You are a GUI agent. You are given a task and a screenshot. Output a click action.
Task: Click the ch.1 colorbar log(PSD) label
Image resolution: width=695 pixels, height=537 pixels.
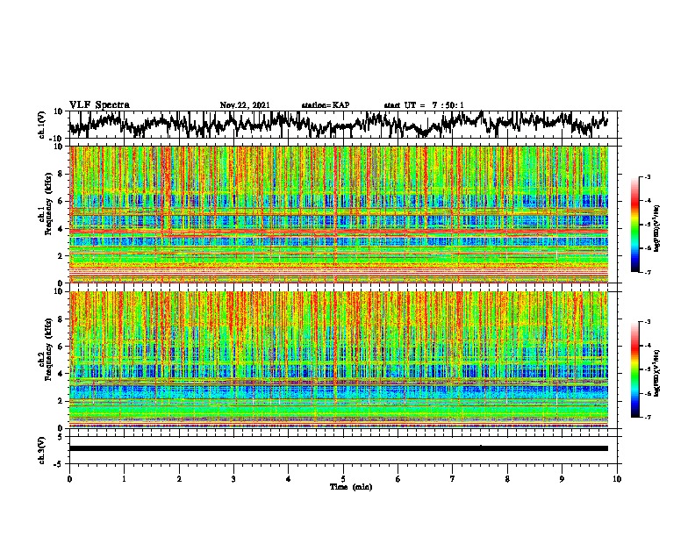pos(656,229)
